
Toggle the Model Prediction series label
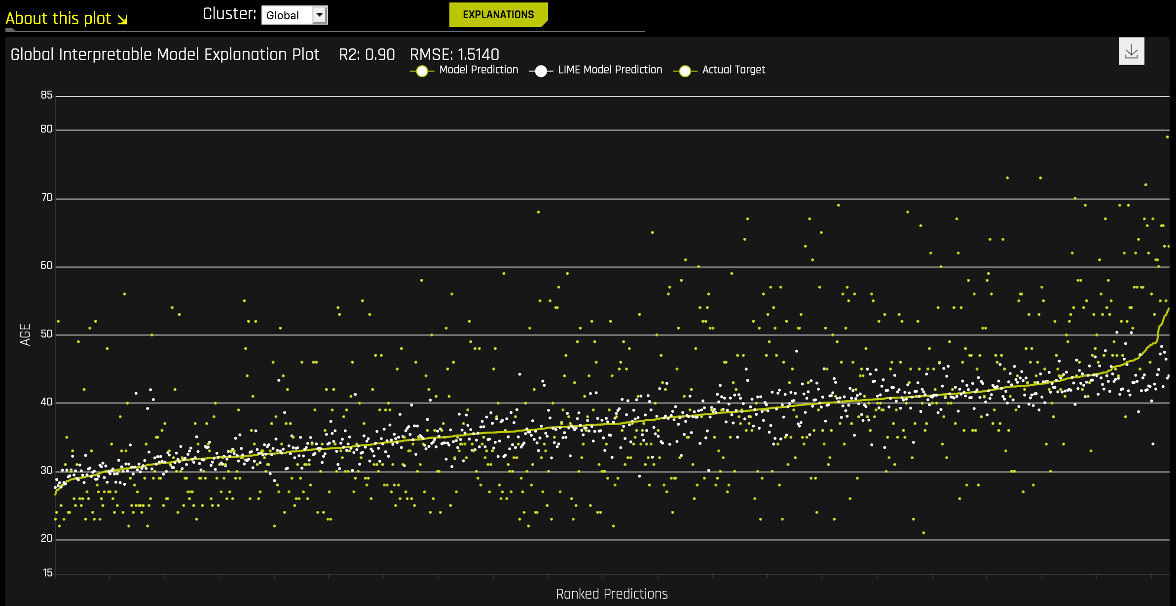point(478,70)
